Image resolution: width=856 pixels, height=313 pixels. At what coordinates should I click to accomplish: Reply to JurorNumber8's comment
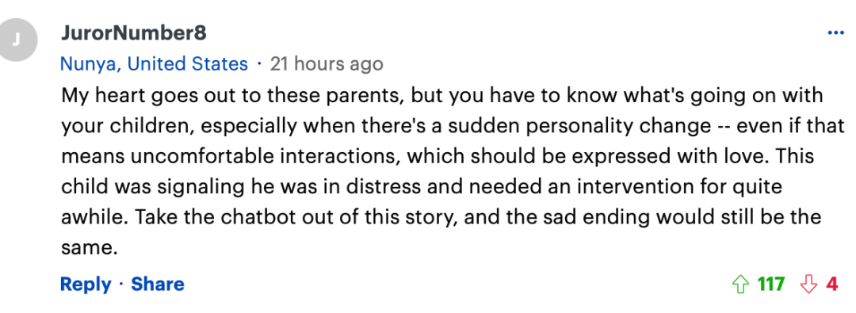[86, 284]
